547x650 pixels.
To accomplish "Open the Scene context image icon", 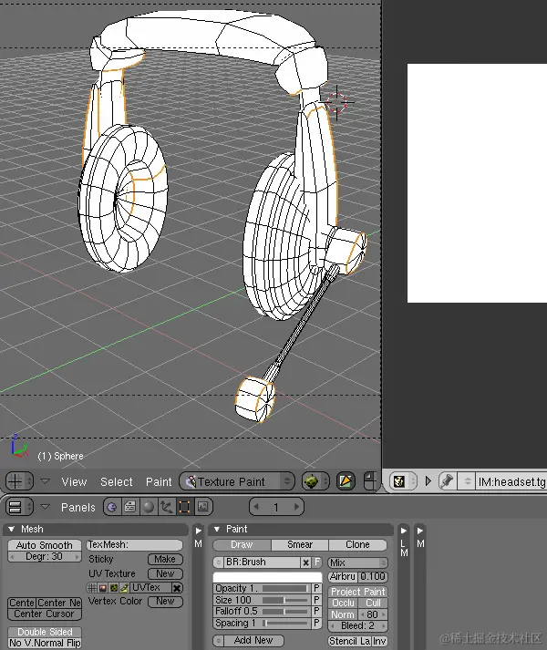I will click(x=202, y=507).
